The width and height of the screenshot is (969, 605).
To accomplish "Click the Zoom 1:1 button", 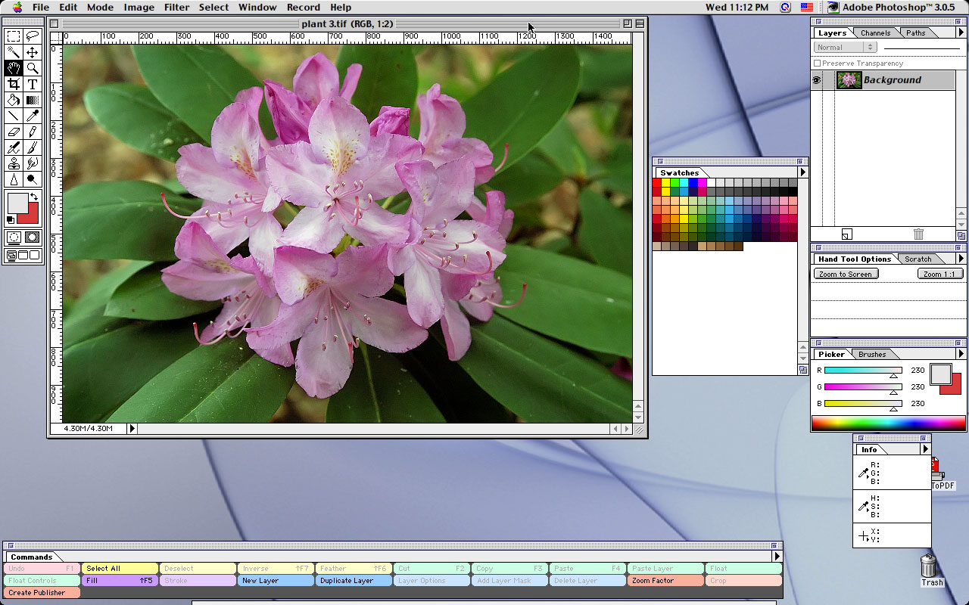I will point(940,274).
